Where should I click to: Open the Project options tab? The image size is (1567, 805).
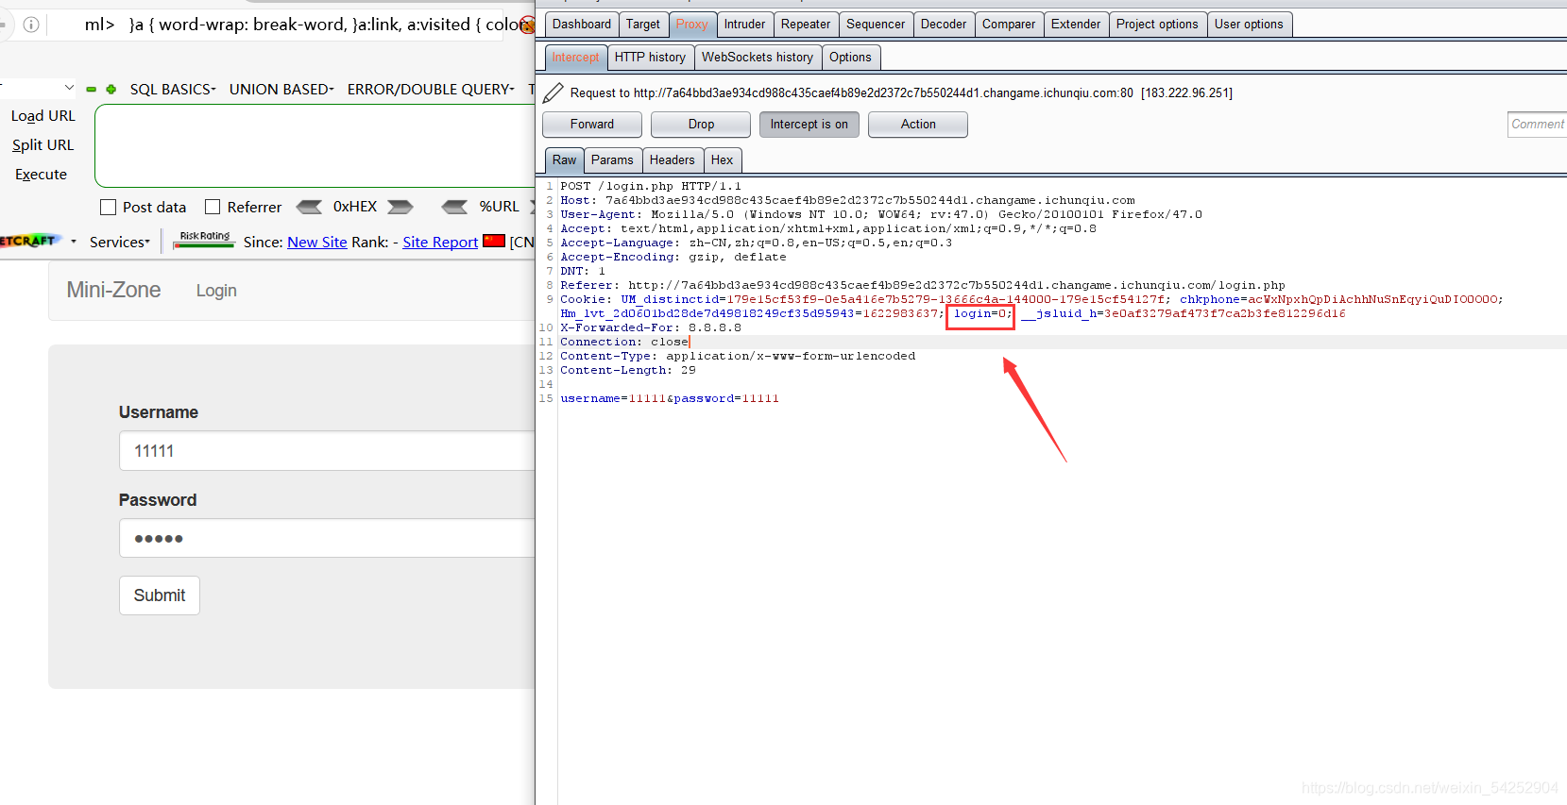[1157, 25]
